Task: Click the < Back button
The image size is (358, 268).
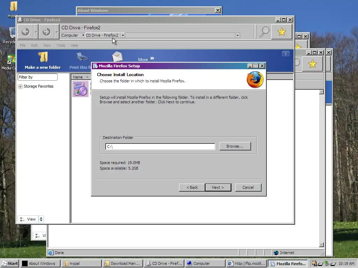Action: pos(192,187)
